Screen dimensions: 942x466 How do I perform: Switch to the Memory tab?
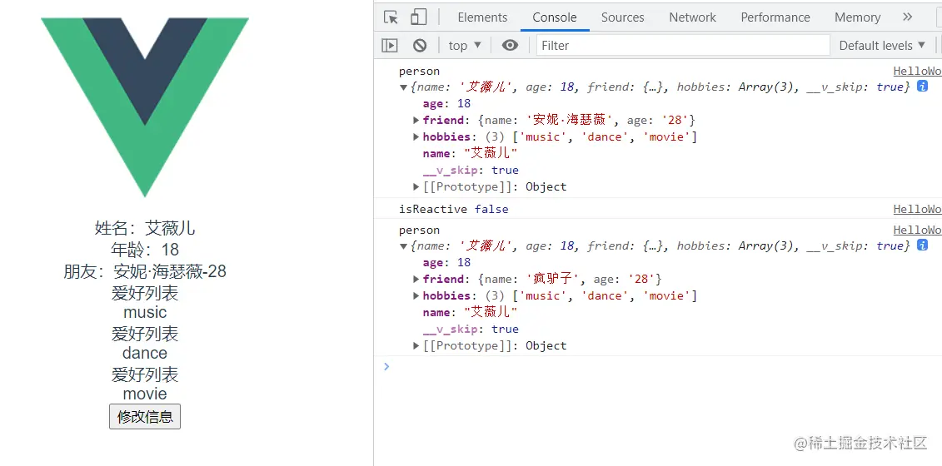click(x=857, y=17)
